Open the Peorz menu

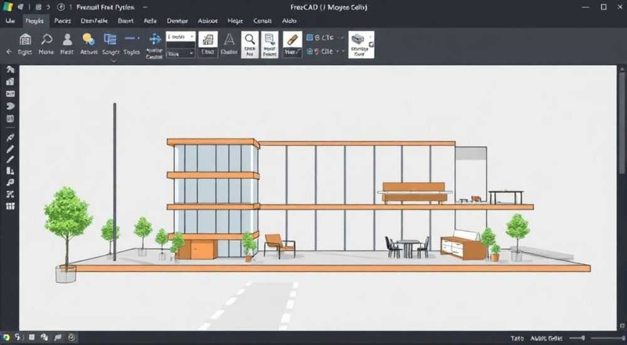pyautogui.click(x=62, y=21)
